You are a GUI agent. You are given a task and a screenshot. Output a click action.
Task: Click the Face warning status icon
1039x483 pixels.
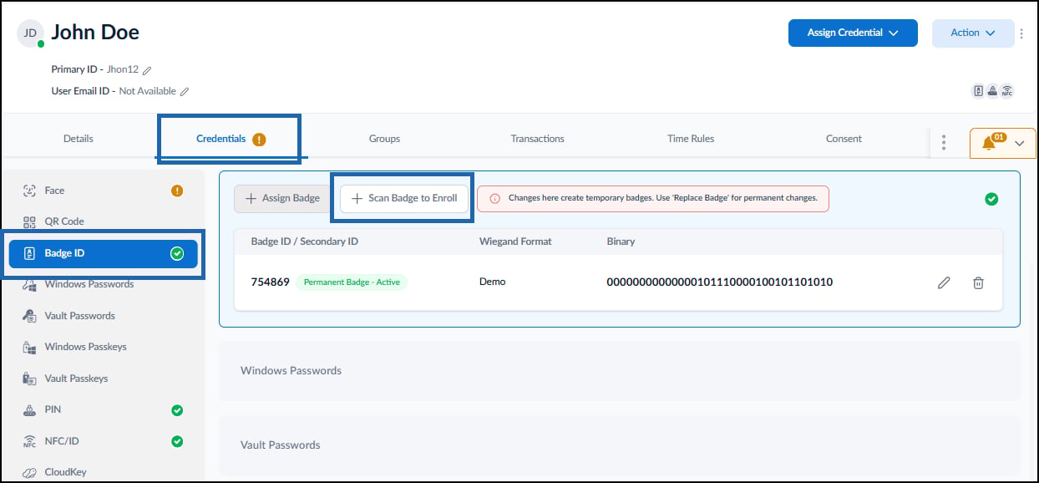pos(177,191)
